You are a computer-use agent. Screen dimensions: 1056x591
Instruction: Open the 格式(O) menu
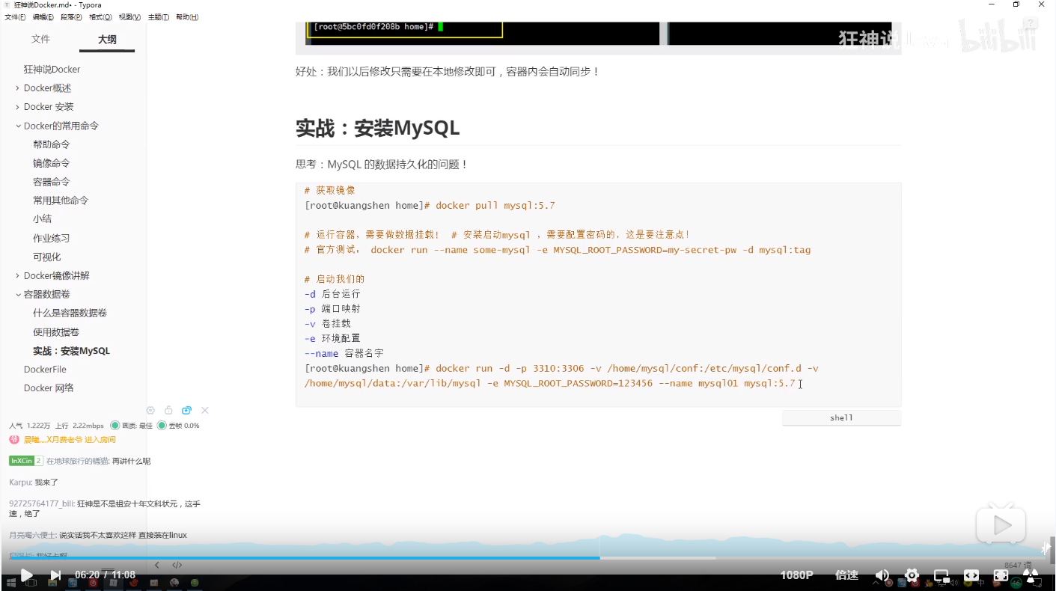tap(100, 17)
